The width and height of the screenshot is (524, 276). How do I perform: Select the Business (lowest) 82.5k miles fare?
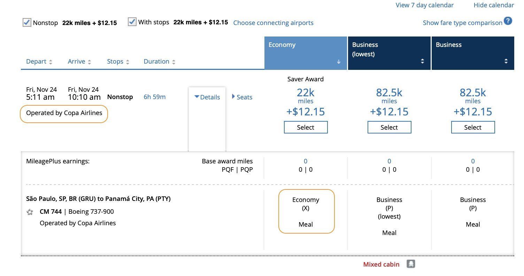(x=389, y=127)
